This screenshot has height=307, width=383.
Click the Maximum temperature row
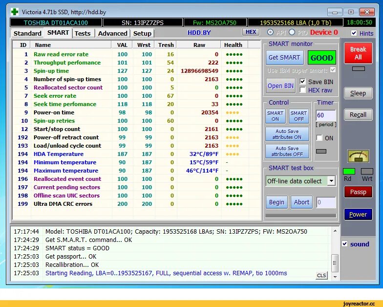click(x=137, y=171)
